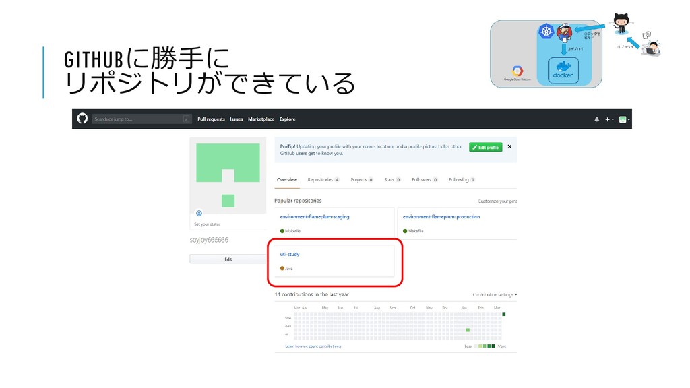Switch to the Stars tab
The height and width of the screenshot is (388, 690).
click(x=392, y=179)
